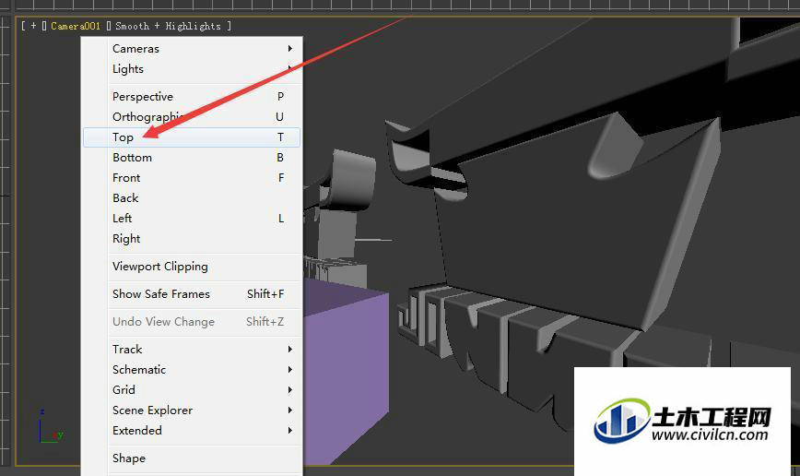Select Top view in menu
800x476 pixels.
pos(192,137)
